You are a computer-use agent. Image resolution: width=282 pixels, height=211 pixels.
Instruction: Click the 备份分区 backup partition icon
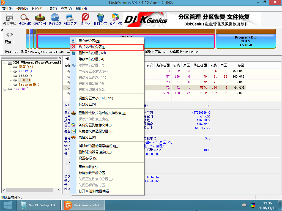coord(116,20)
